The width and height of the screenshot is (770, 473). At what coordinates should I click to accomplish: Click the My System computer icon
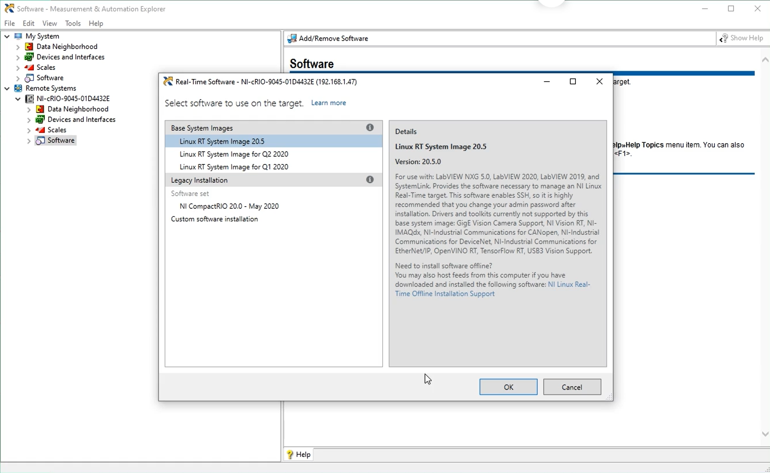point(18,36)
